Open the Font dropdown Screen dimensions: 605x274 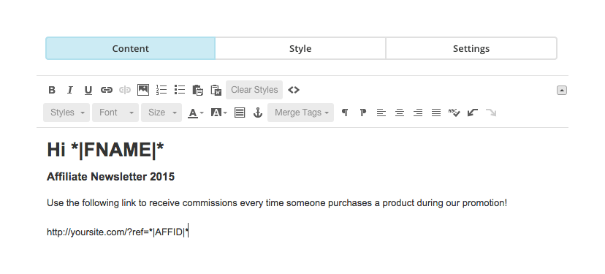tap(115, 113)
